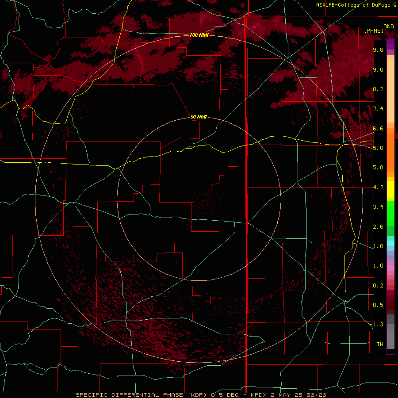
Task: Click the [PHAS] legend heading
Action: pyautogui.click(x=374, y=31)
